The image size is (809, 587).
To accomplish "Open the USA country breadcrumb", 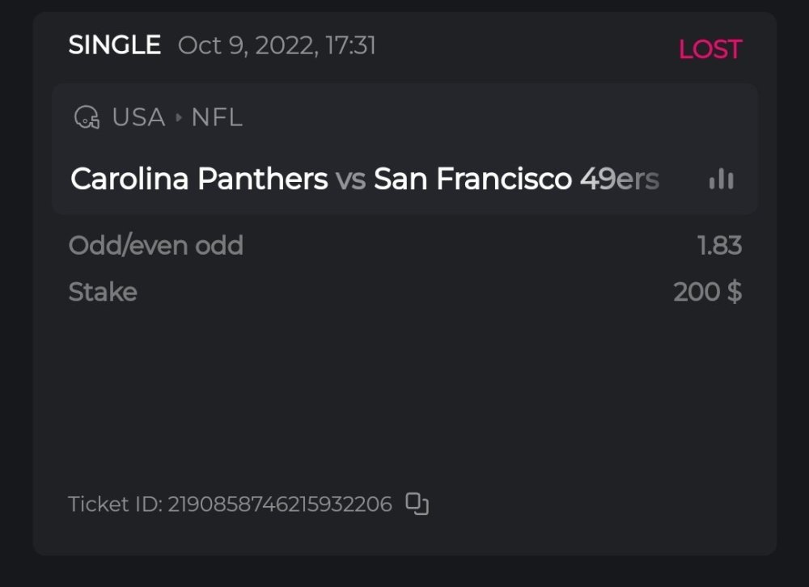I will click(x=138, y=118).
